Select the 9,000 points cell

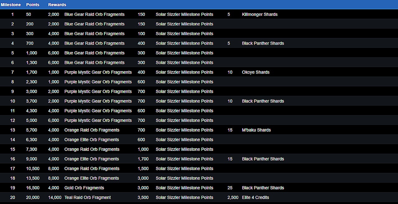tap(31, 159)
